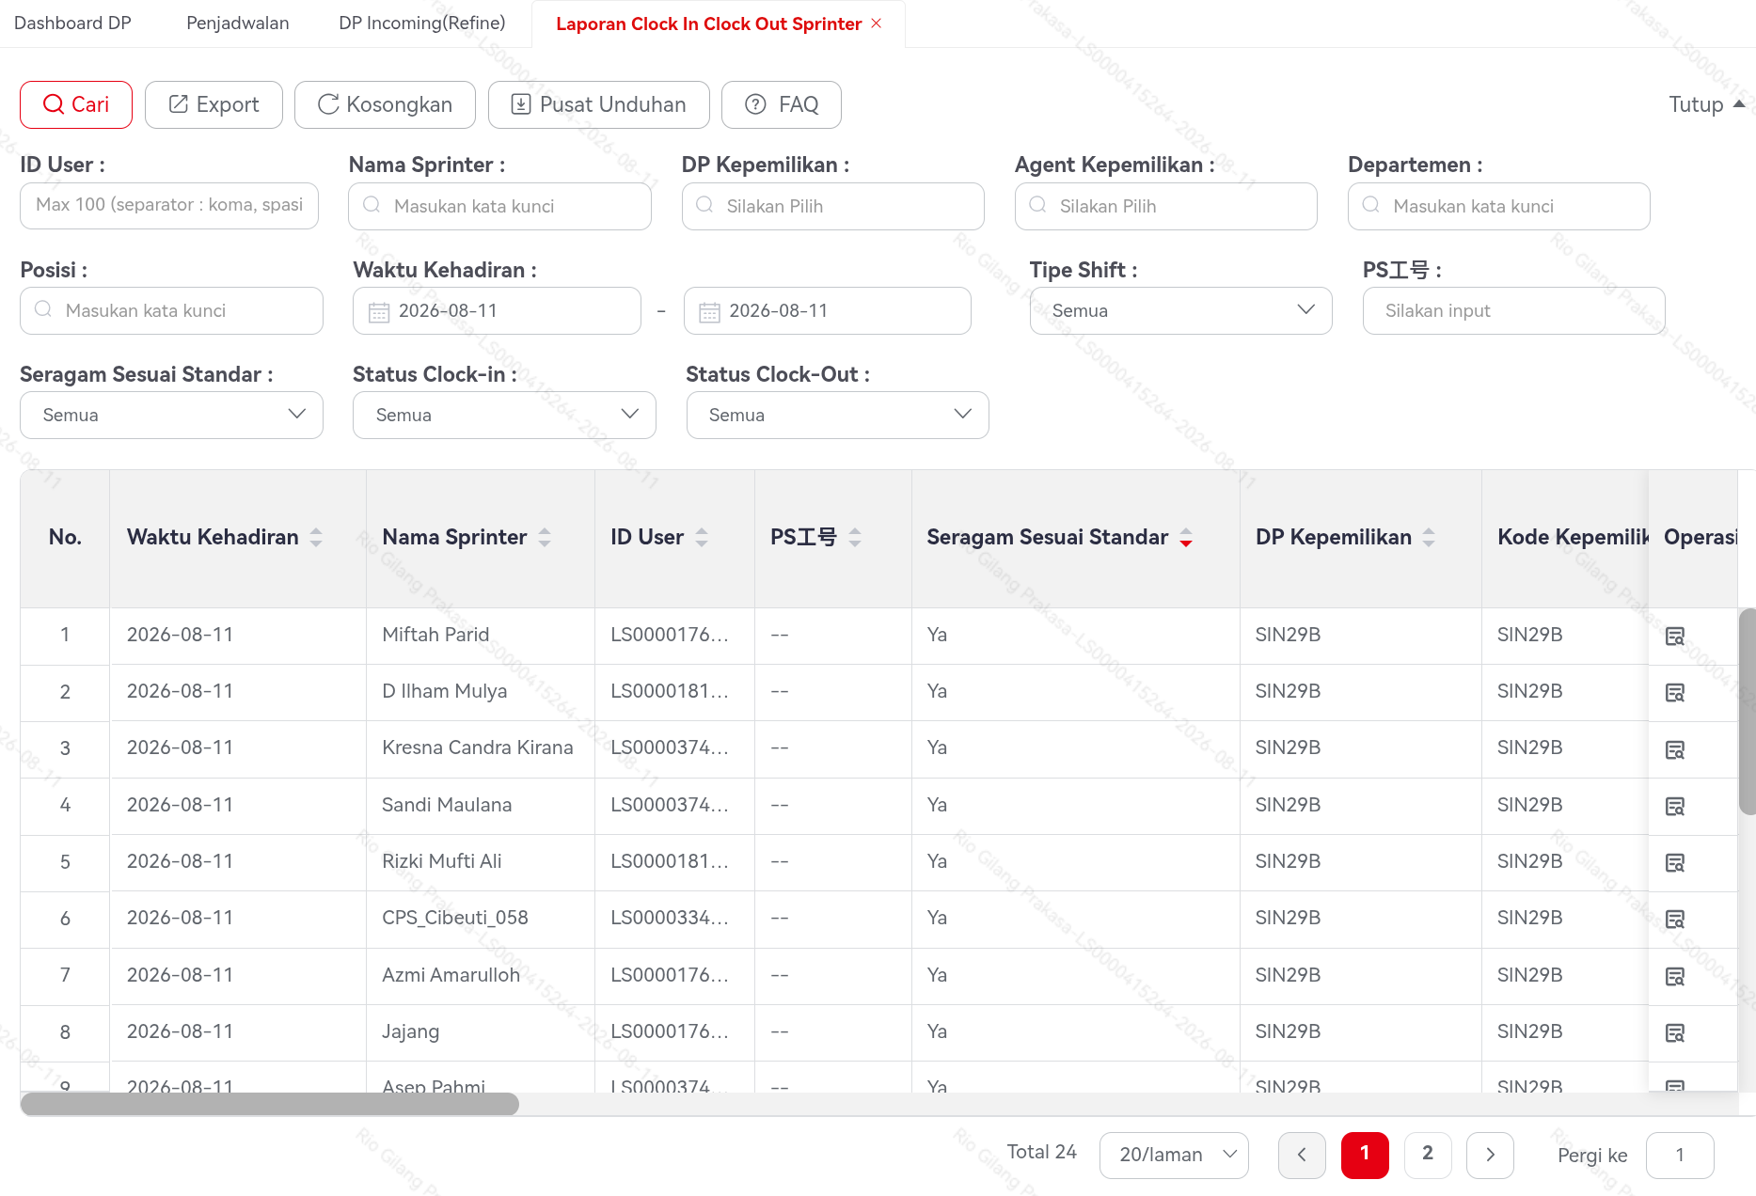Screen dimensions: 1756x1196
Task: Focus the PS工号 input field
Action: (x=1513, y=310)
